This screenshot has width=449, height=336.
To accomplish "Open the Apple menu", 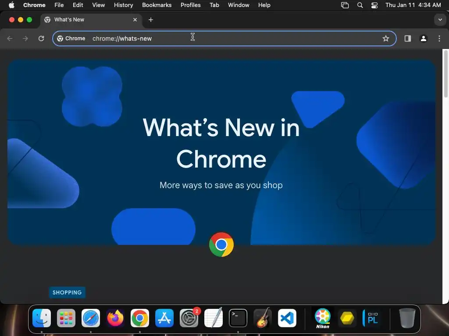I will pyautogui.click(x=11, y=5).
